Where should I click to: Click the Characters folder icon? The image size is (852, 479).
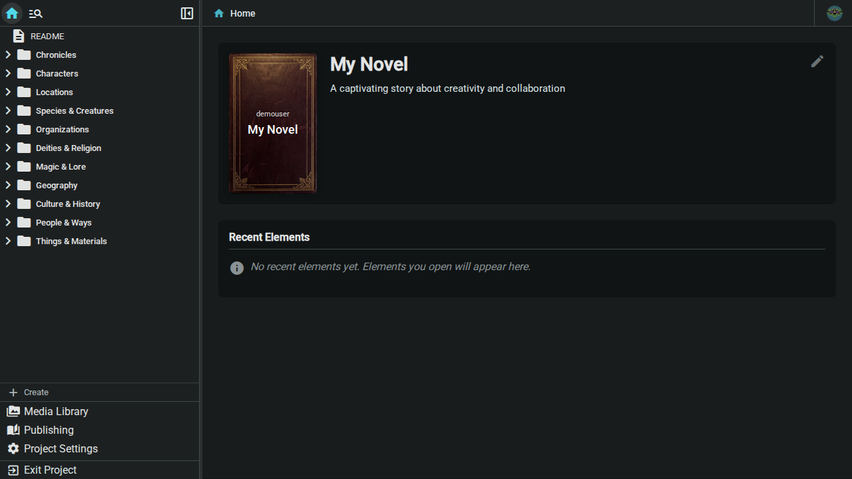(x=24, y=73)
